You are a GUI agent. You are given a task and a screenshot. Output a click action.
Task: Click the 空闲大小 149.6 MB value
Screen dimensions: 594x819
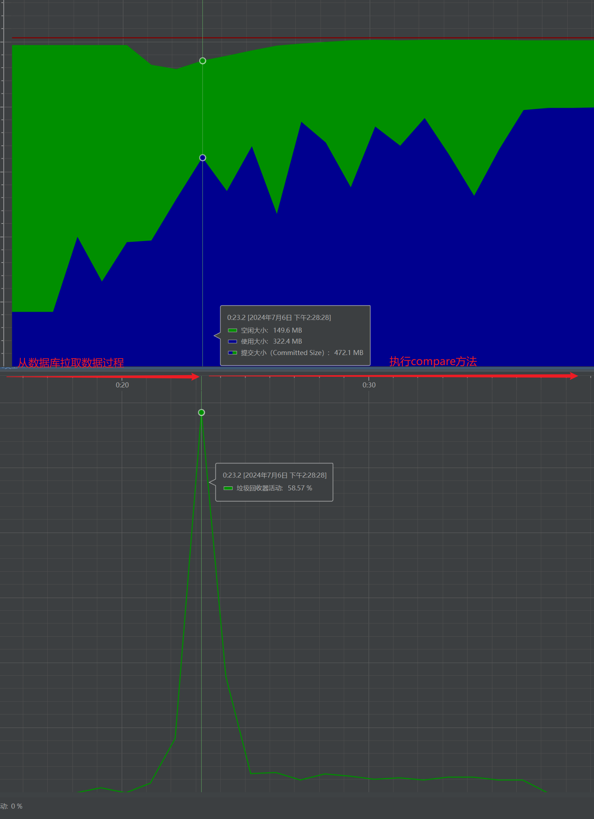tap(287, 331)
